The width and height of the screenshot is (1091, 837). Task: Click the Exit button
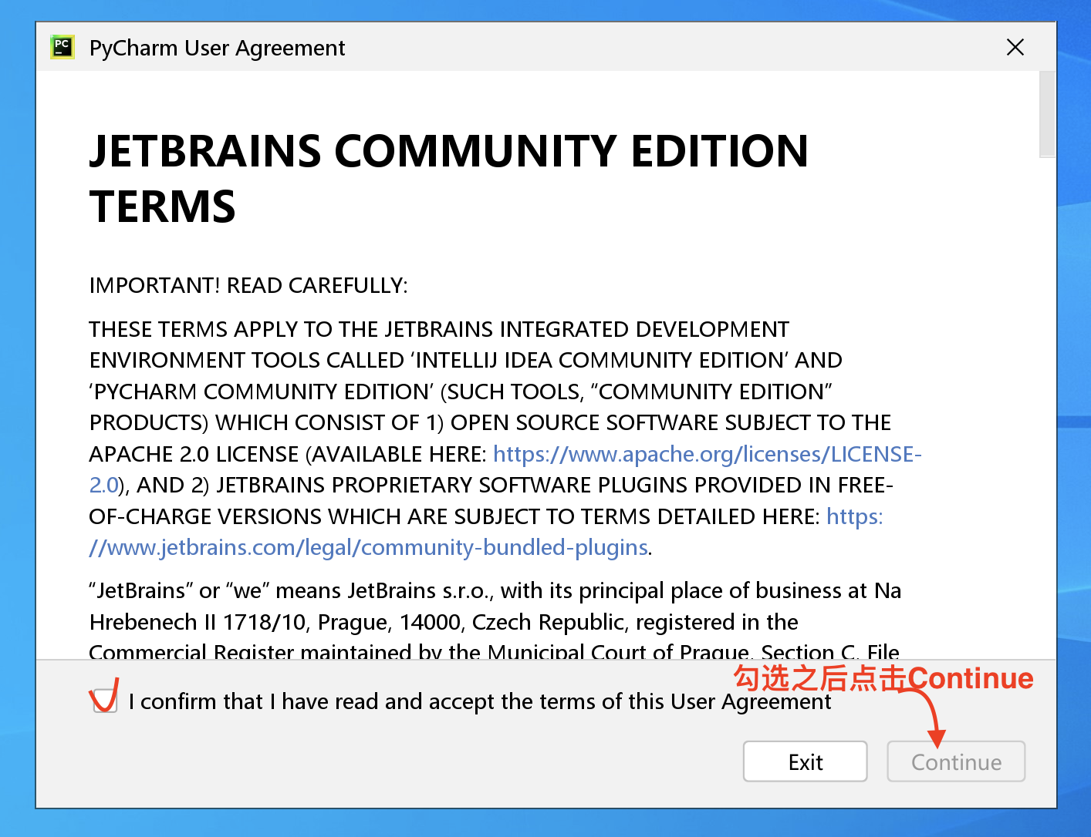[805, 761]
